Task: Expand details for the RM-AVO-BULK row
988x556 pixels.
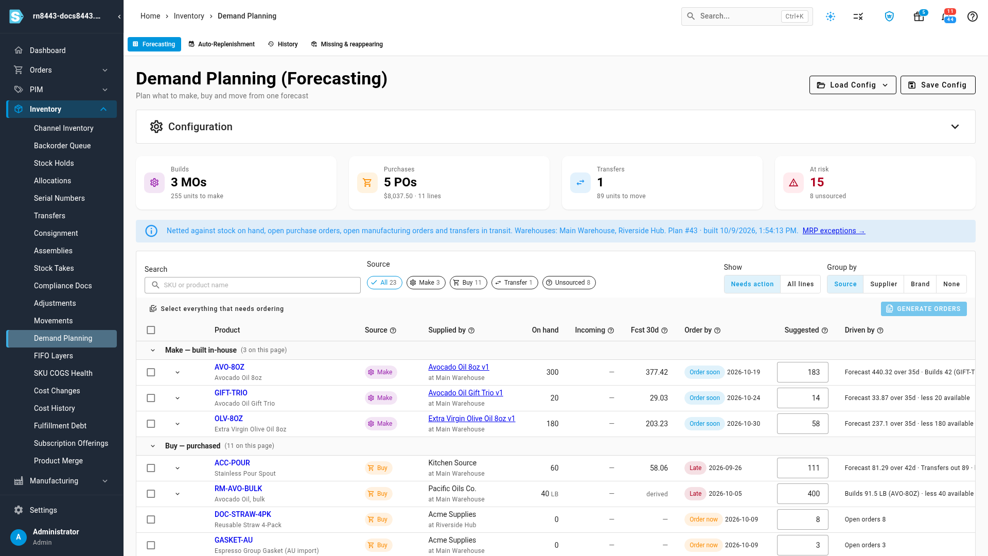Action: tap(178, 494)
